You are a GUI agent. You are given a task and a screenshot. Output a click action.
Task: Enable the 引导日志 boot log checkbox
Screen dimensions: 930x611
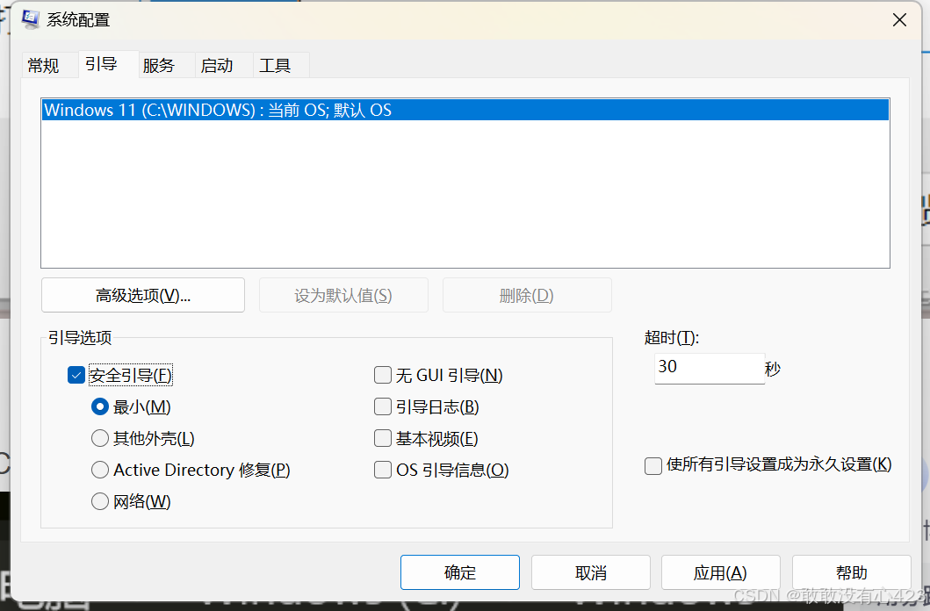[383, 406]
